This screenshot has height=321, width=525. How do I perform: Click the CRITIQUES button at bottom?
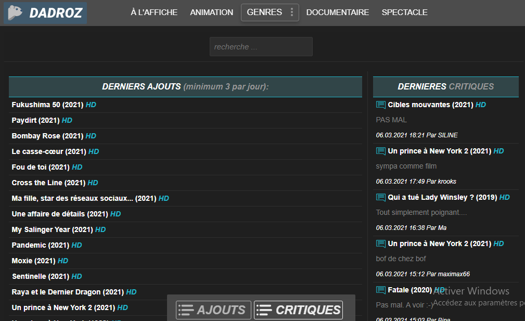[x=298, y=310]
